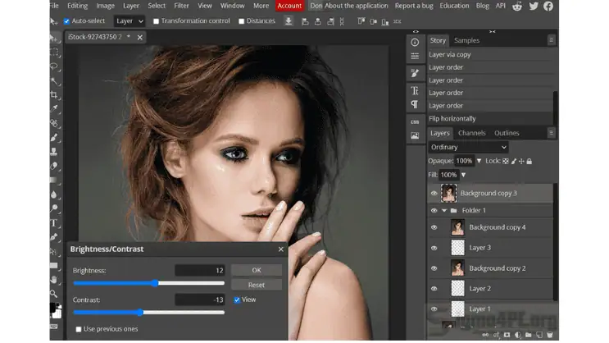Viewport: 609px width, 343px height.
Task: Open the Select menu
Action: pos(157,6)
